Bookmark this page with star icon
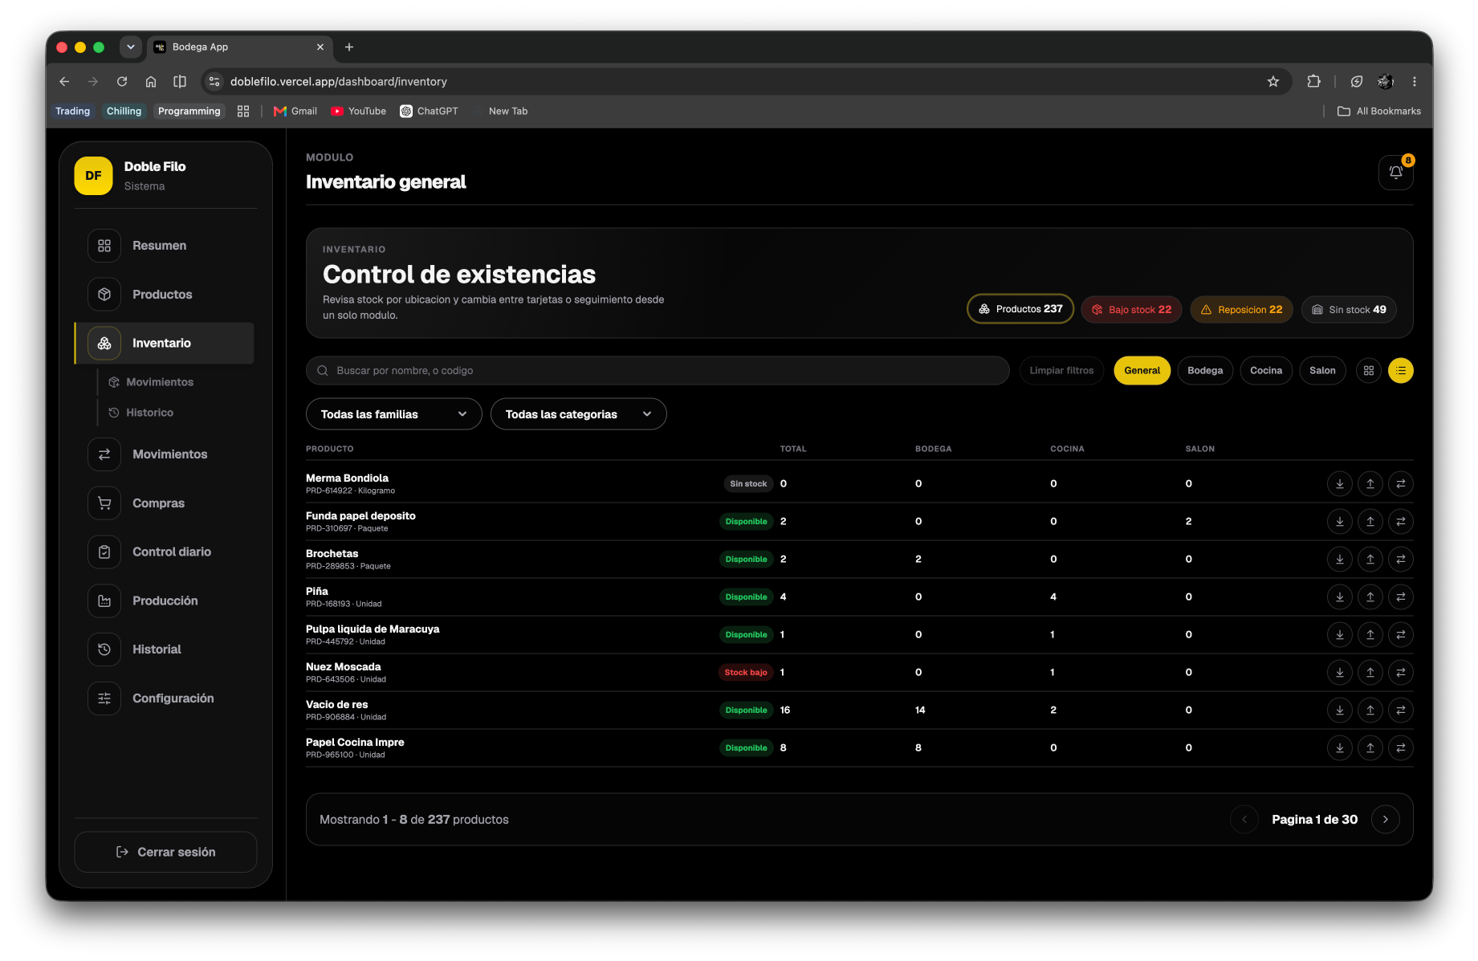The height and width of the screenshot is (961, 1478). 1272,82
